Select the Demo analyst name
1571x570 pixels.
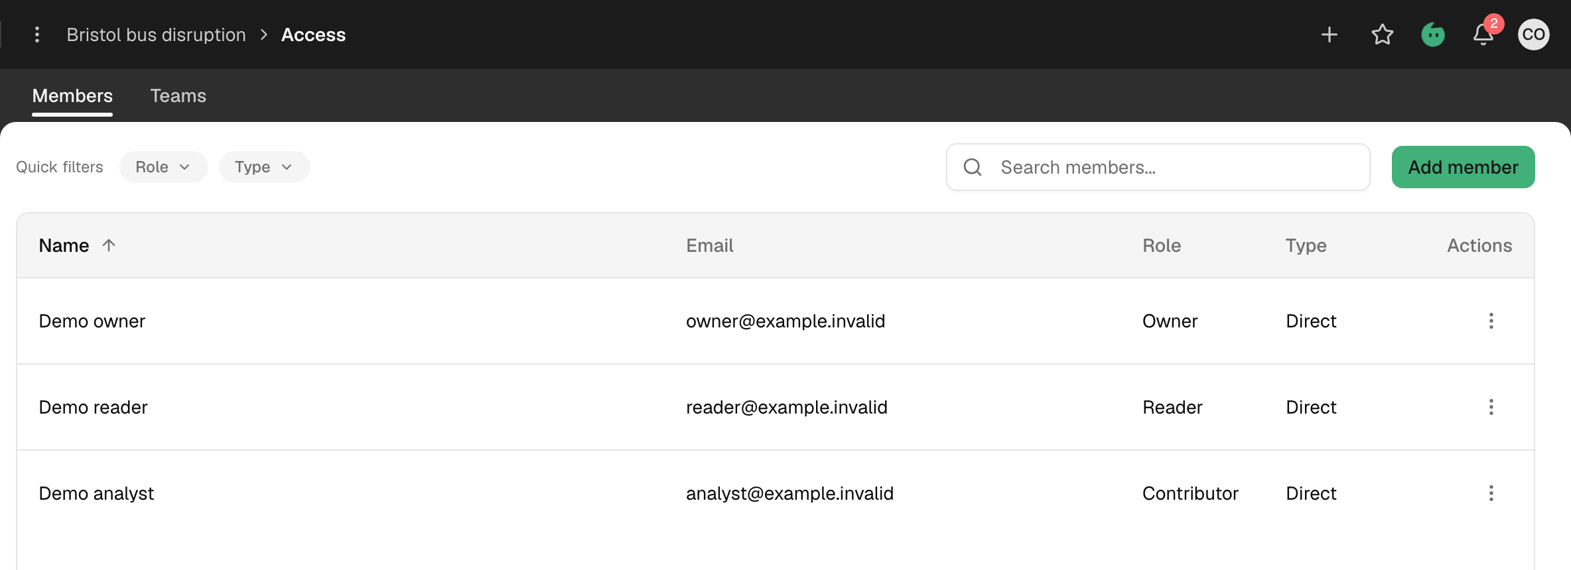(96, 493)
